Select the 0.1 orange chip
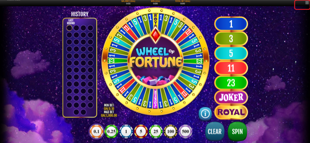 (96, 132)
